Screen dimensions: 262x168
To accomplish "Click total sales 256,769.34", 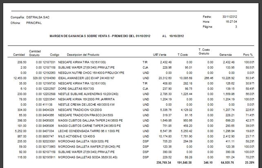I will (x=164, y=163).
